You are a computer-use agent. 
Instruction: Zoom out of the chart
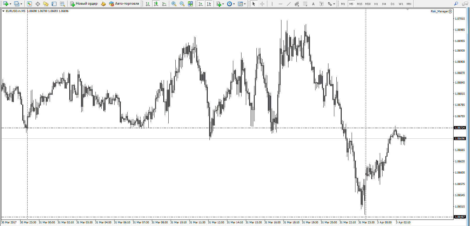pos(182,4)
